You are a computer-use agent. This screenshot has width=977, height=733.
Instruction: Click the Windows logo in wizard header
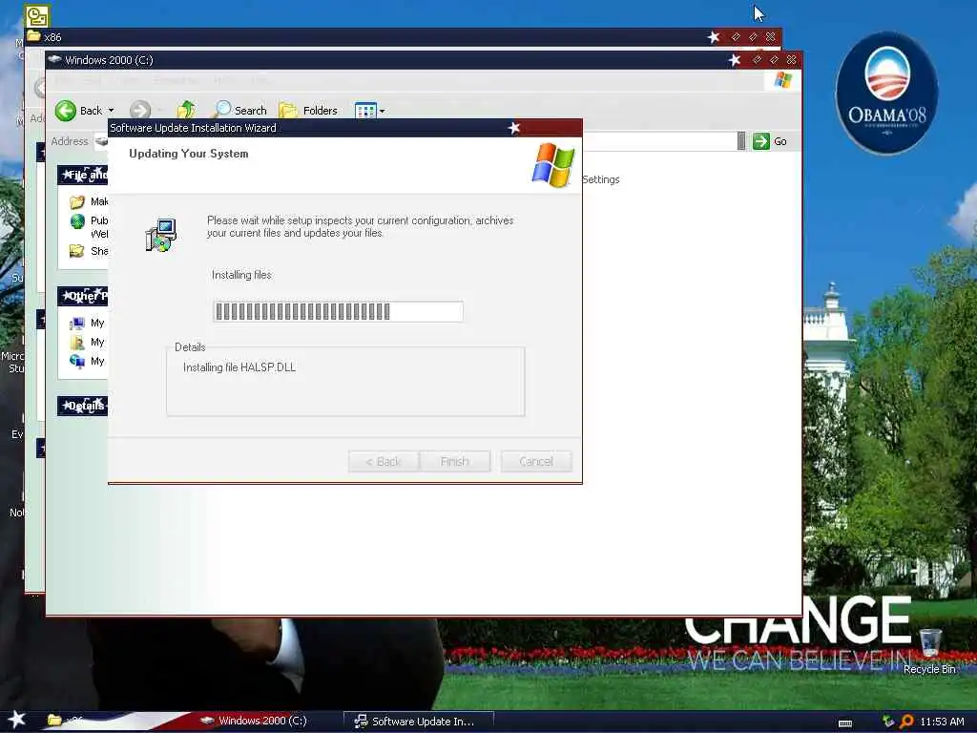552,165
